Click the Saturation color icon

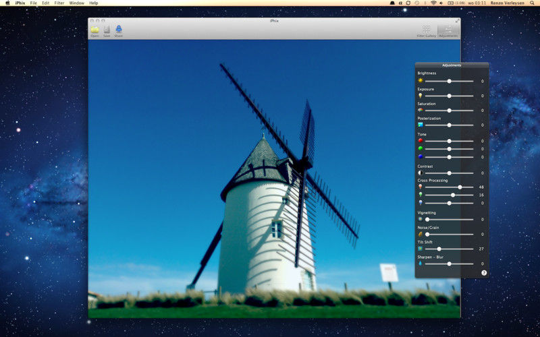[420, 110]
